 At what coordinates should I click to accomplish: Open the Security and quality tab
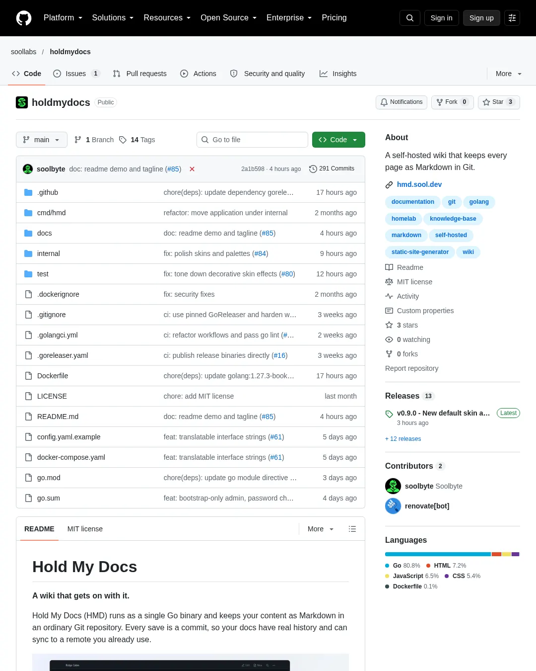click(x=268, y=74)
